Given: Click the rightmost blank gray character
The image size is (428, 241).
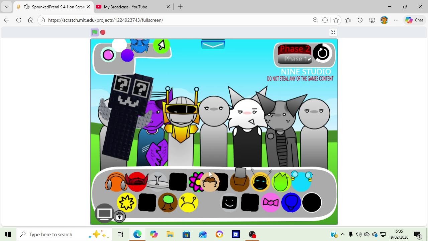Looking at the screenshot, I should tap(314, 132).
